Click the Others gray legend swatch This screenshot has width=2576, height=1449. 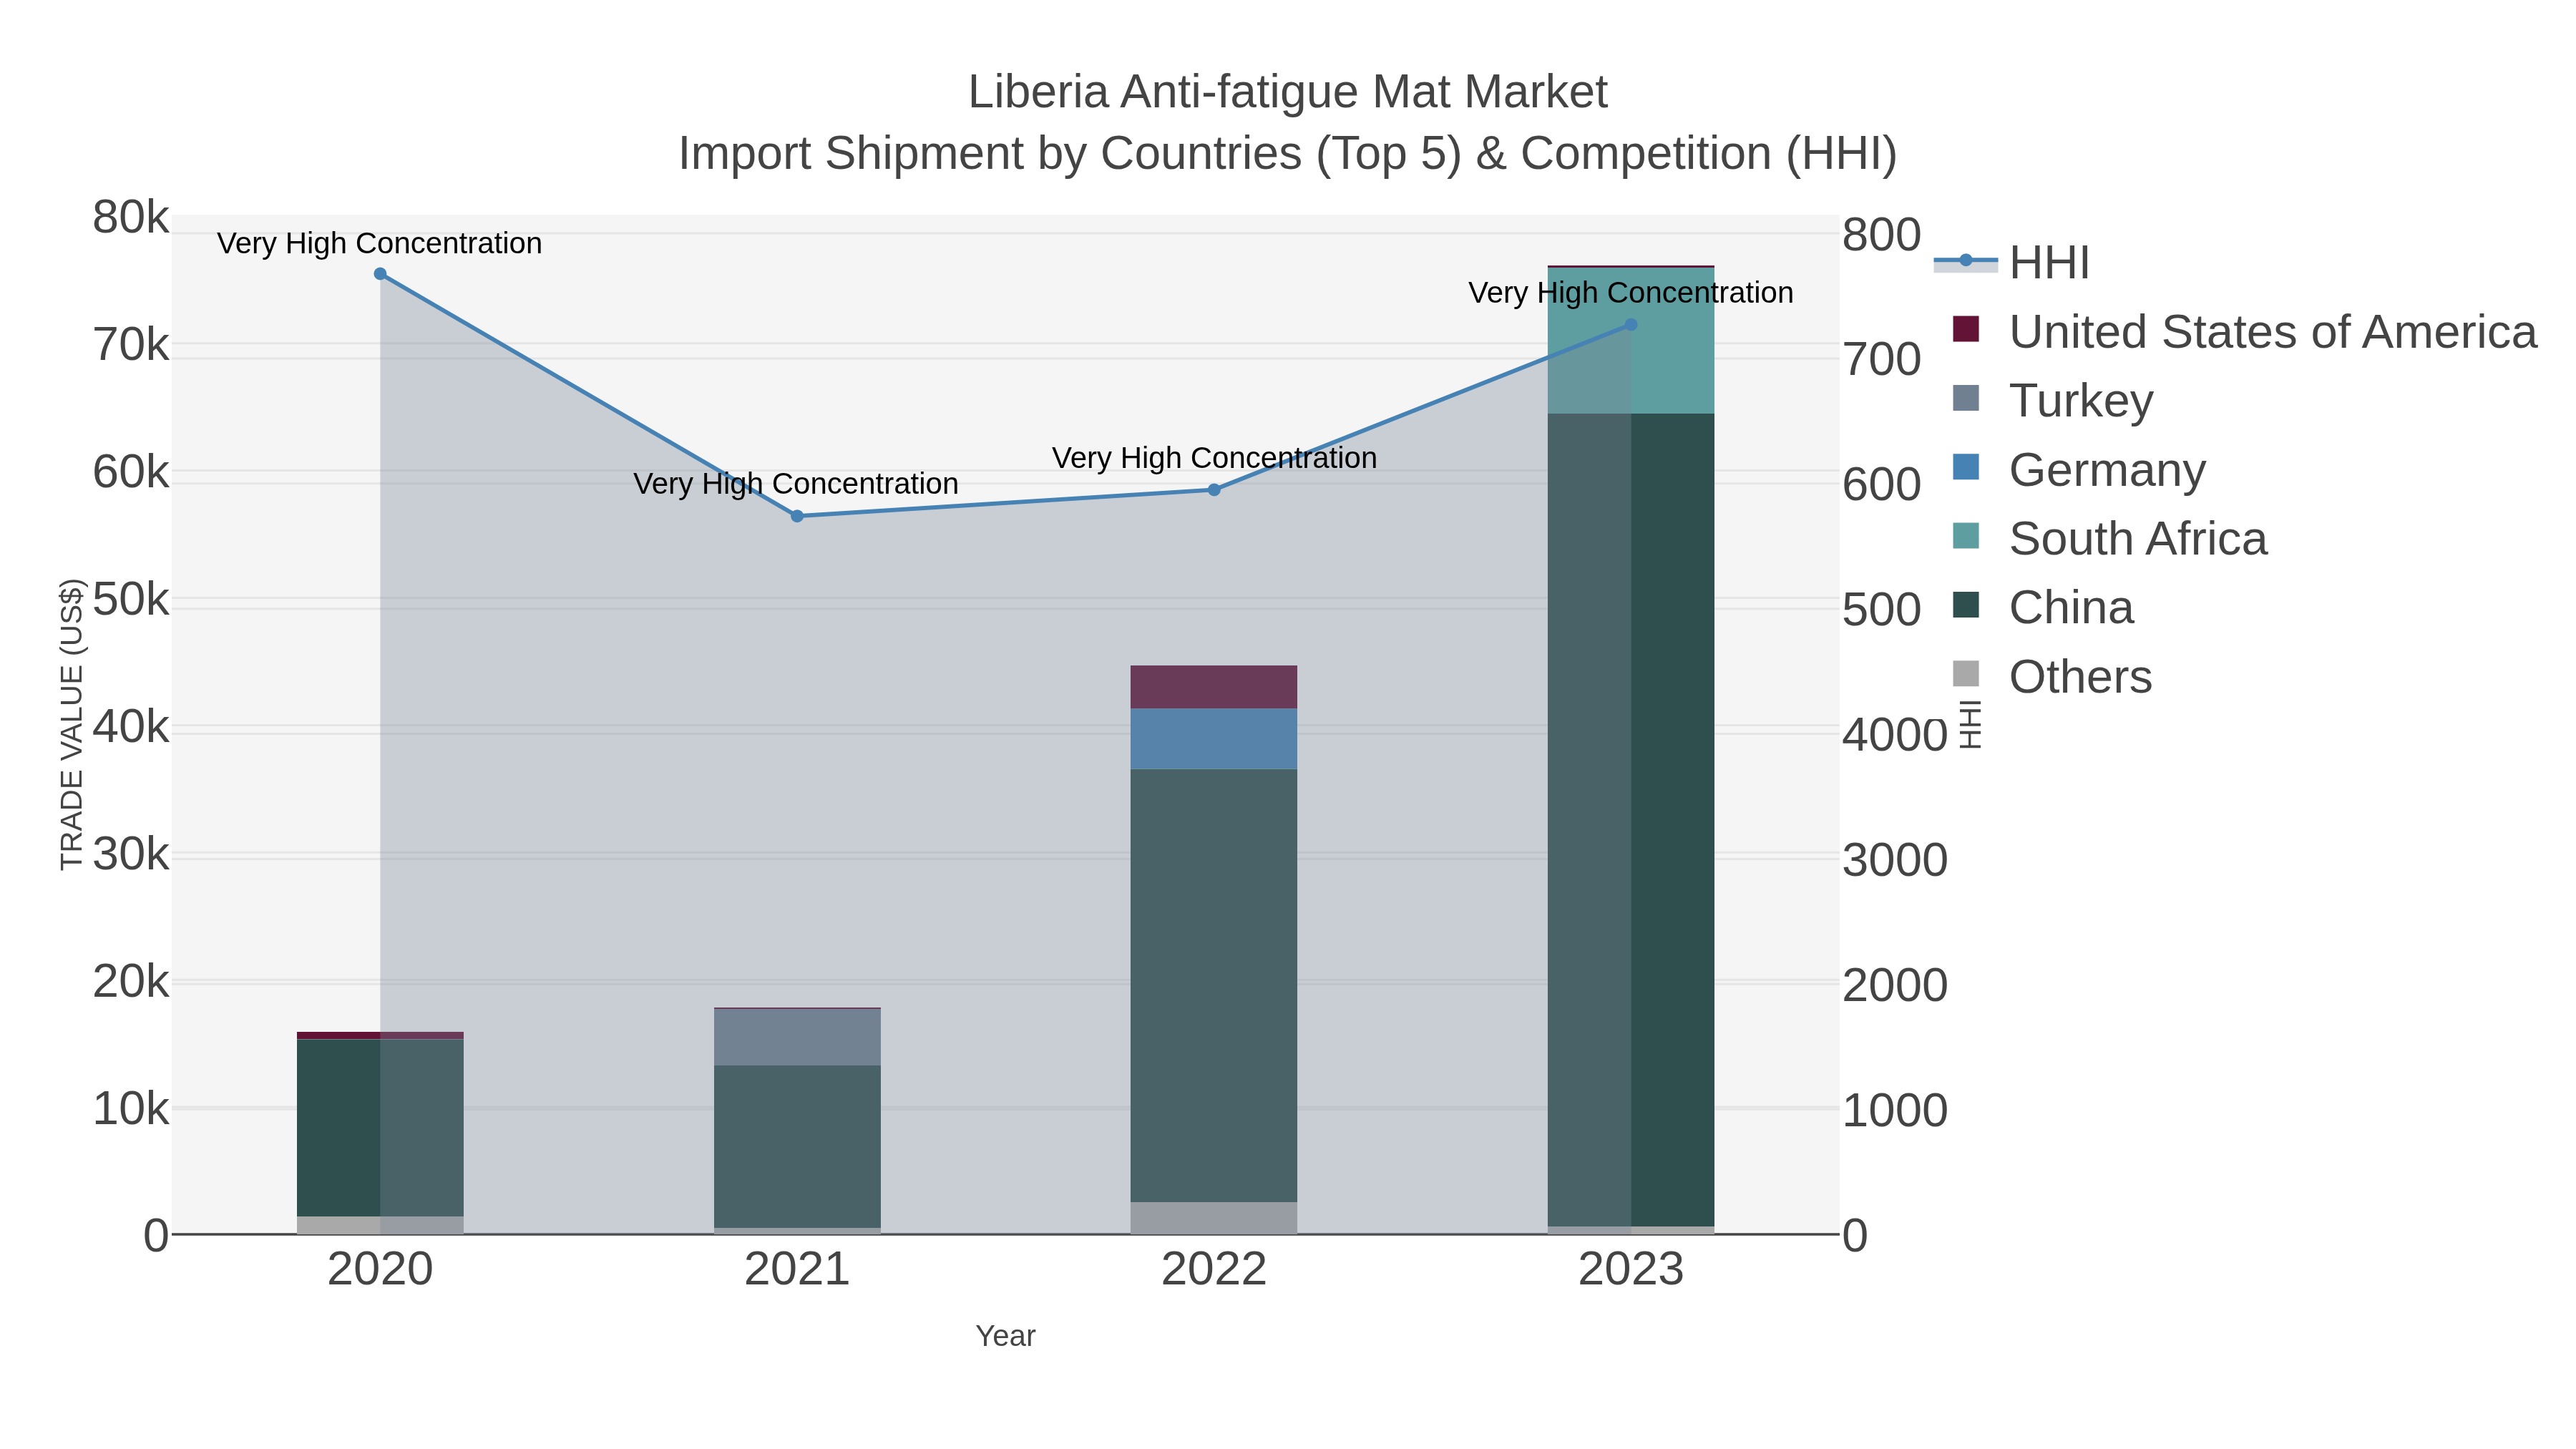point(1966,674)
